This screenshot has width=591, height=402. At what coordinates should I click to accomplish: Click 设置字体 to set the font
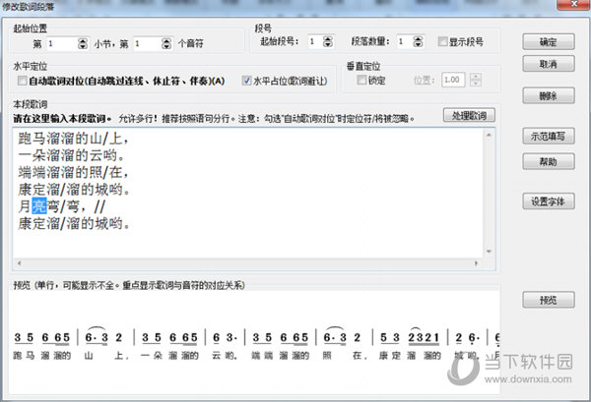549,201
